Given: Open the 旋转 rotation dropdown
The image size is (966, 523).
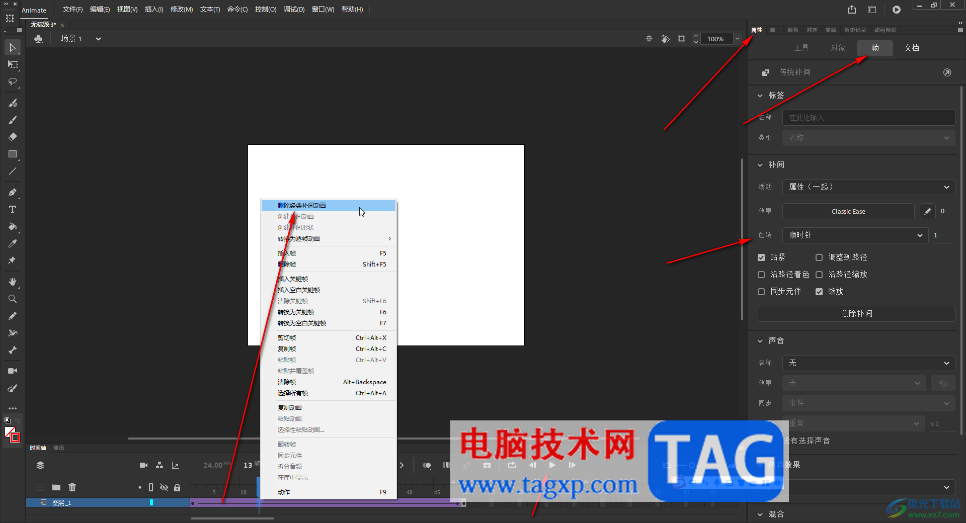Looking at the screenshot, I should tap(855, 235).
